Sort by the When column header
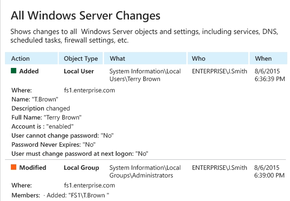290x201 pixels. tap(268, 58)
